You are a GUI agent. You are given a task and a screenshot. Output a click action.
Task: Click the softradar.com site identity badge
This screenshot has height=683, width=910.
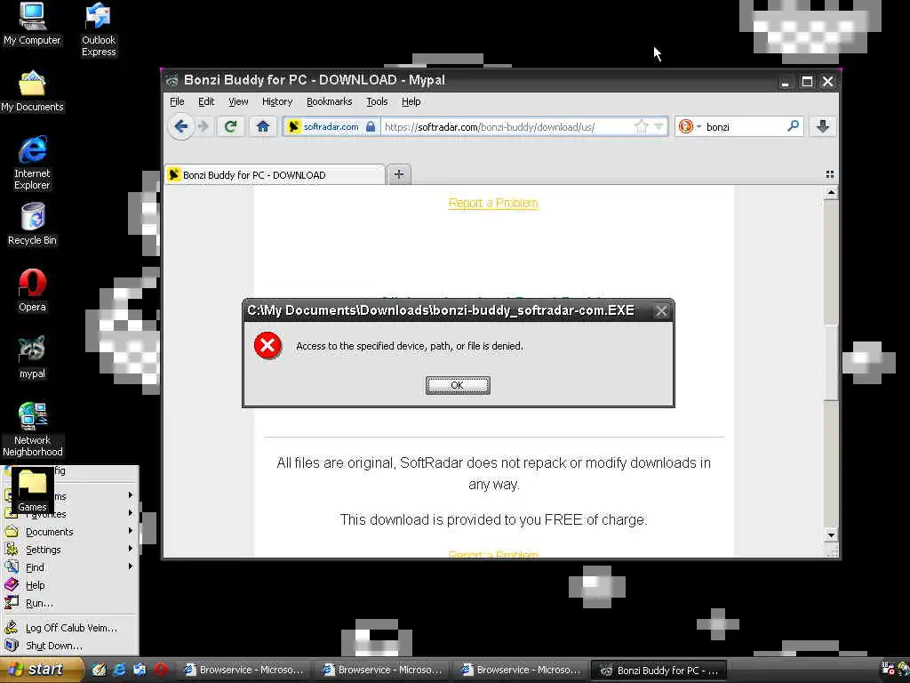pyautogui.click(x=332, y=126)
